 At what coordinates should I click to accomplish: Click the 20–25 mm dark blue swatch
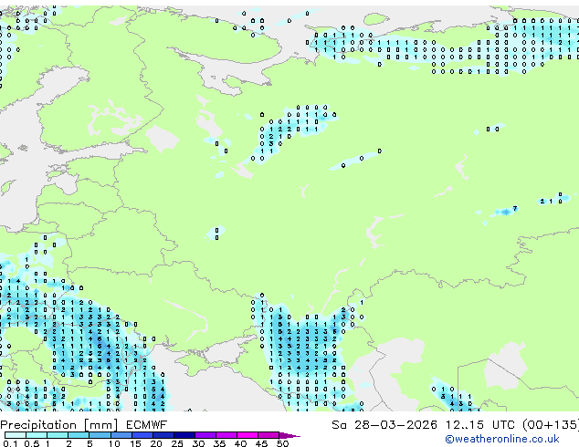[x=163, y=435]
